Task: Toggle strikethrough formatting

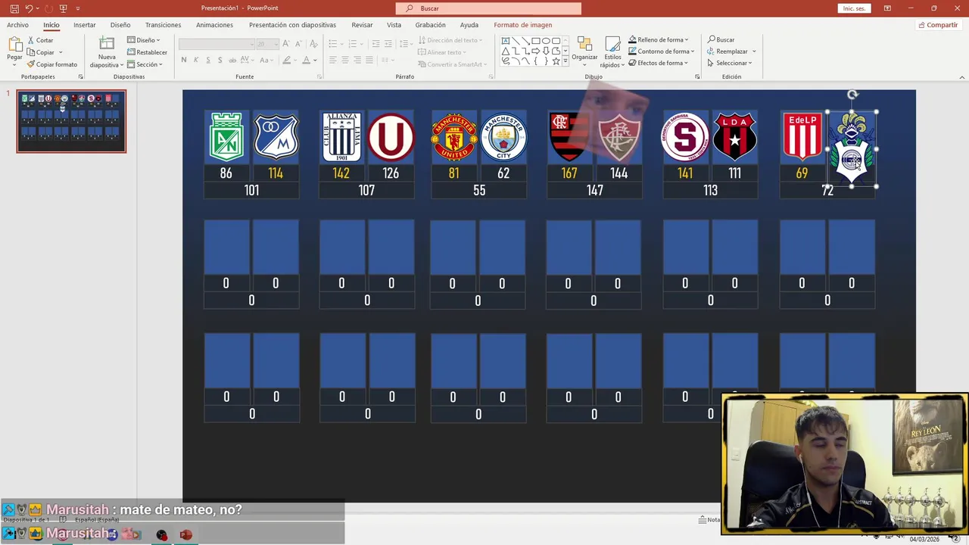Action: pyautogui.click(x=233, y=60)
